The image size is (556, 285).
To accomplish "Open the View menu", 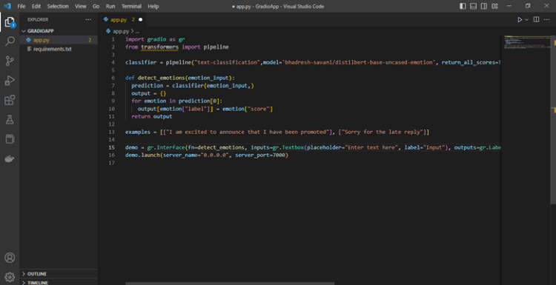I will tap(81, 7).
